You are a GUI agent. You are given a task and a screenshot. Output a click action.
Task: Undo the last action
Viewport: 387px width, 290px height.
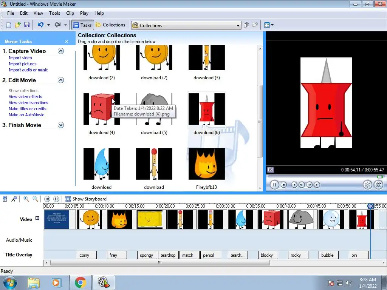coord(40,25)
